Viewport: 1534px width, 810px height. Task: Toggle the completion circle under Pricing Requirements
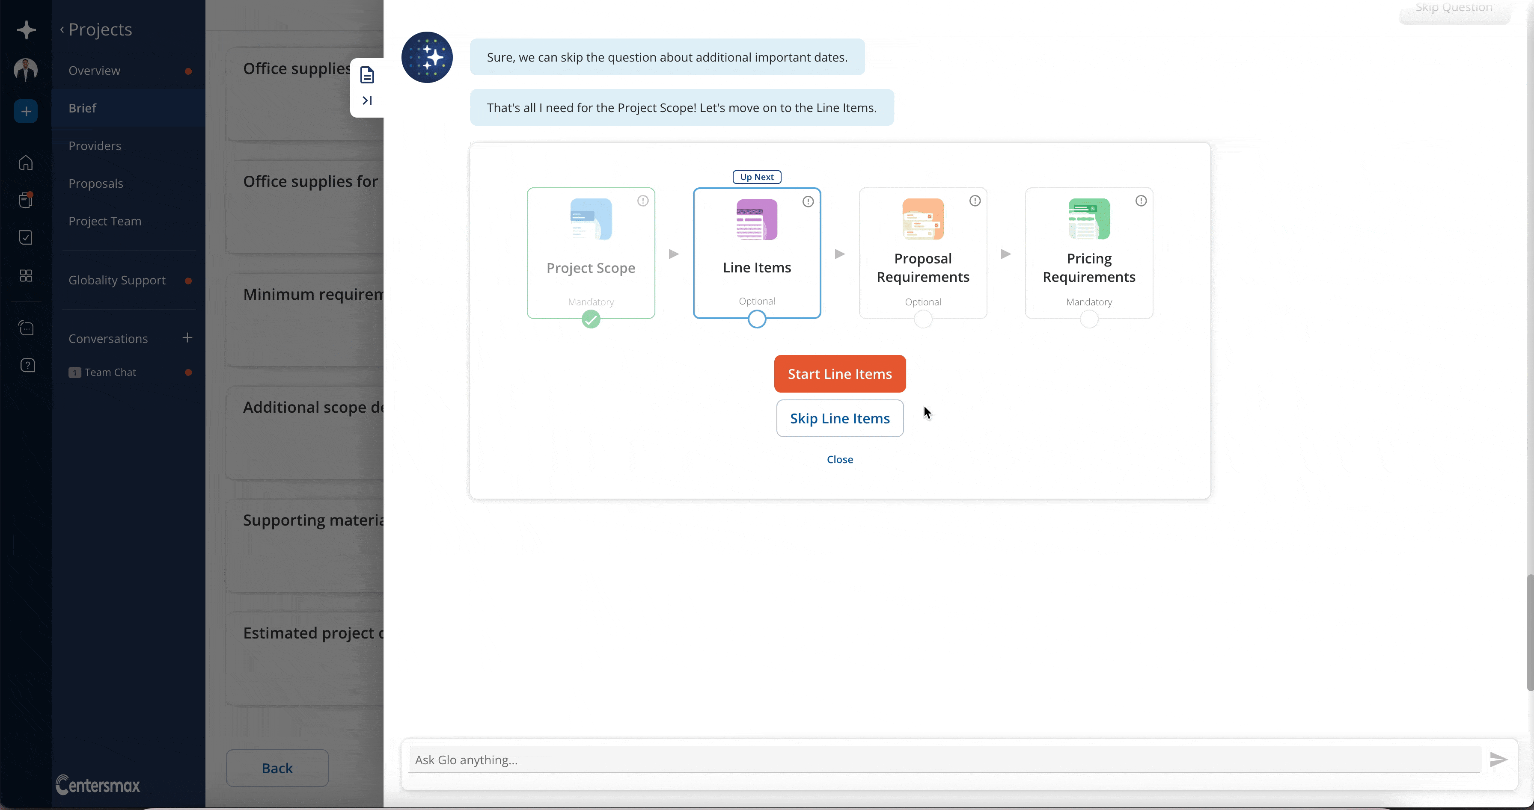[1089, 319]
